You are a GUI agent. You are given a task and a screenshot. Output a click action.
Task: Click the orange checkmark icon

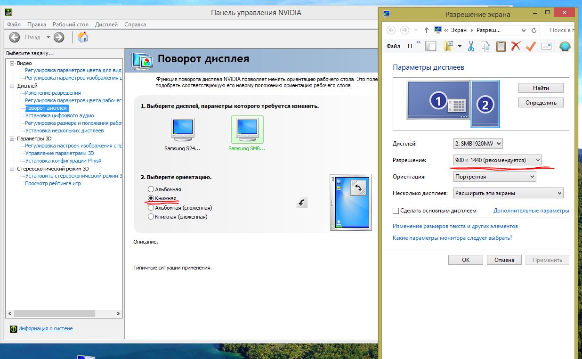(x=531, y=46)
